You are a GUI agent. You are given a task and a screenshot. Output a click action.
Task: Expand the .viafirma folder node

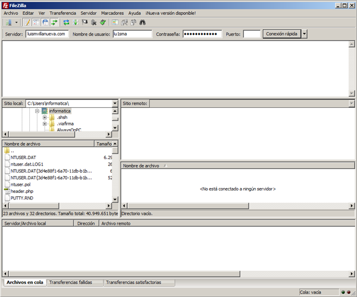45,124
